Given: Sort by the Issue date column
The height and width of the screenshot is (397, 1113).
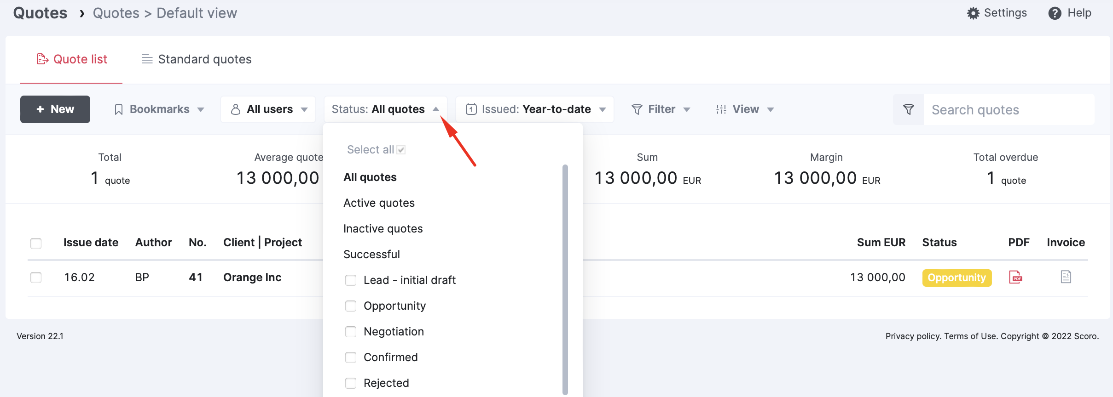Looking at the screenshot, I should (91, 243).
